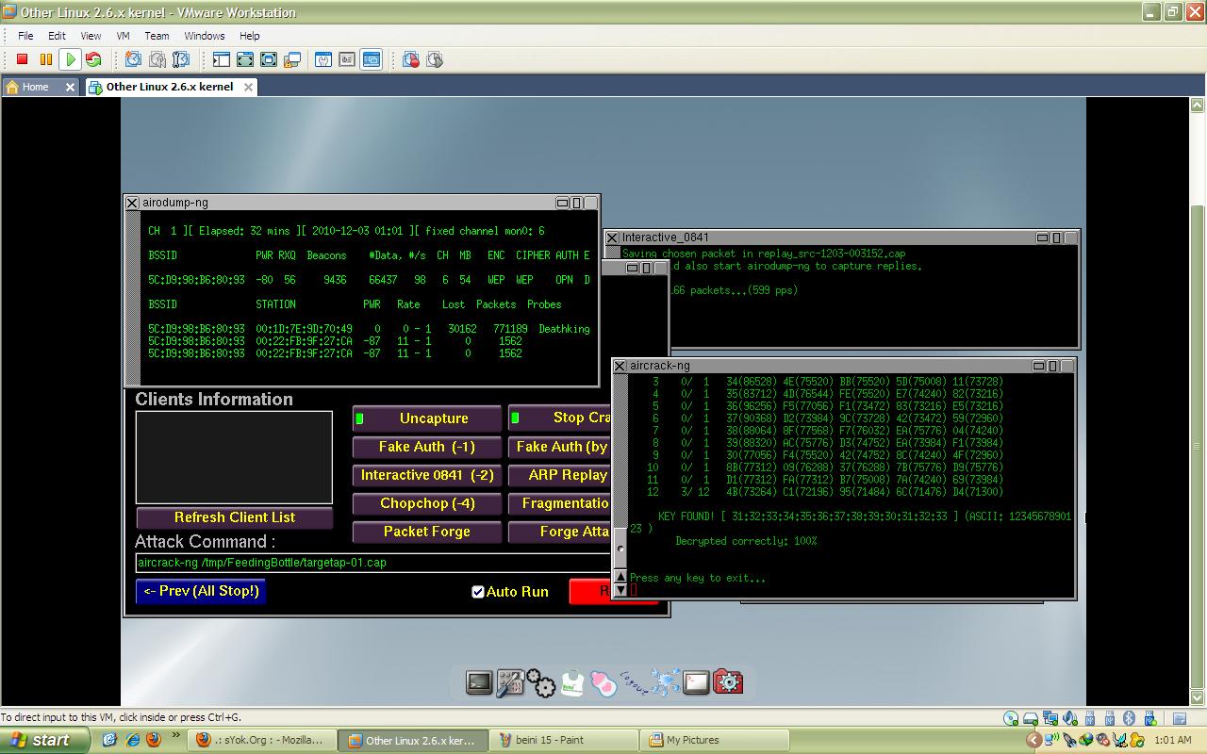Take a snapshot of the virtual machine
The width and height of the screenshot is (1207, 754).
(133, 59)
